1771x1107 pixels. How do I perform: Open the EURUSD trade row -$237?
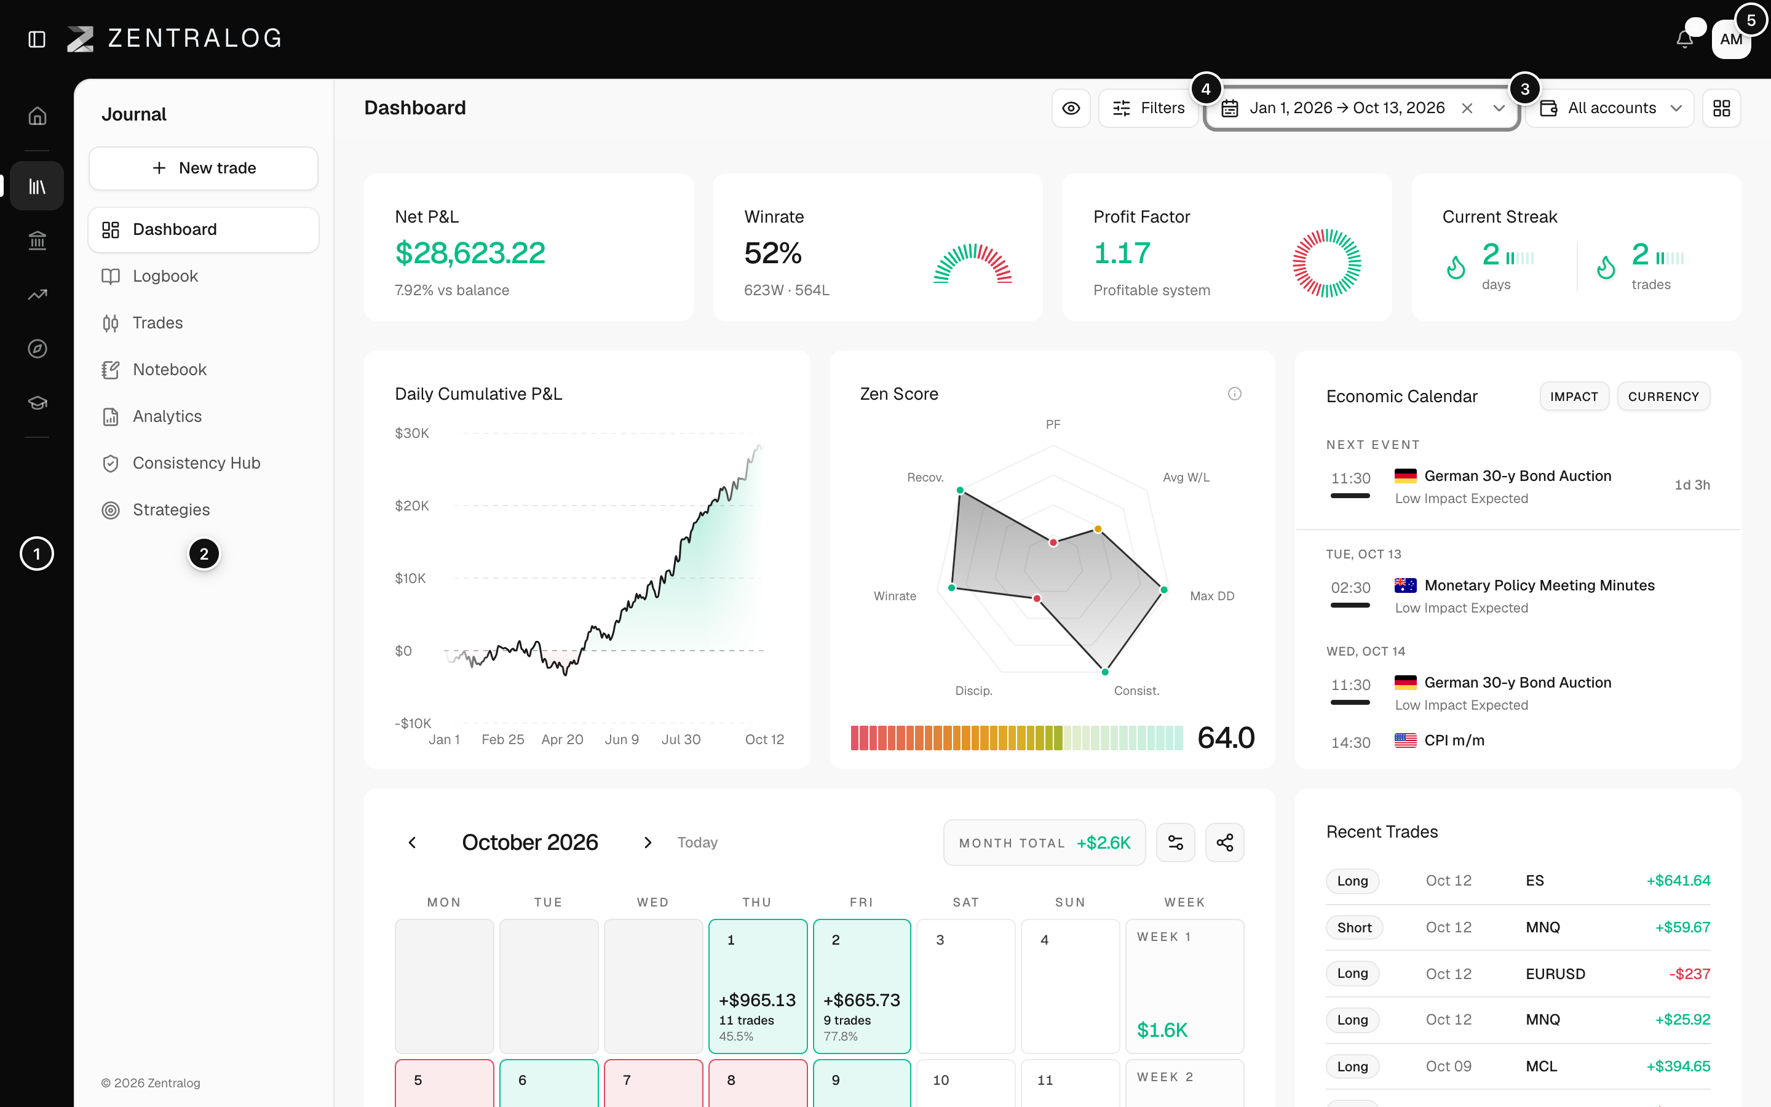click(x=1518, y=974)
